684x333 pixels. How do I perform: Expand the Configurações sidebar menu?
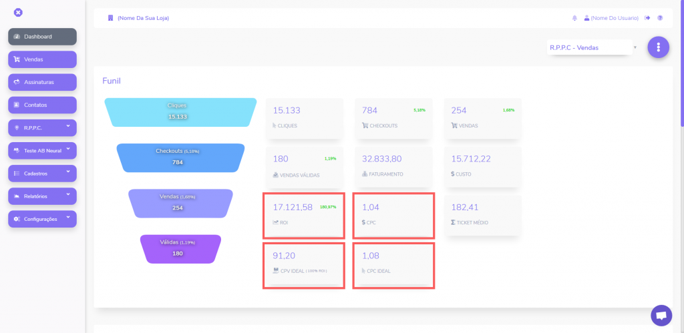pyautogui.click(x=42, y=219)
